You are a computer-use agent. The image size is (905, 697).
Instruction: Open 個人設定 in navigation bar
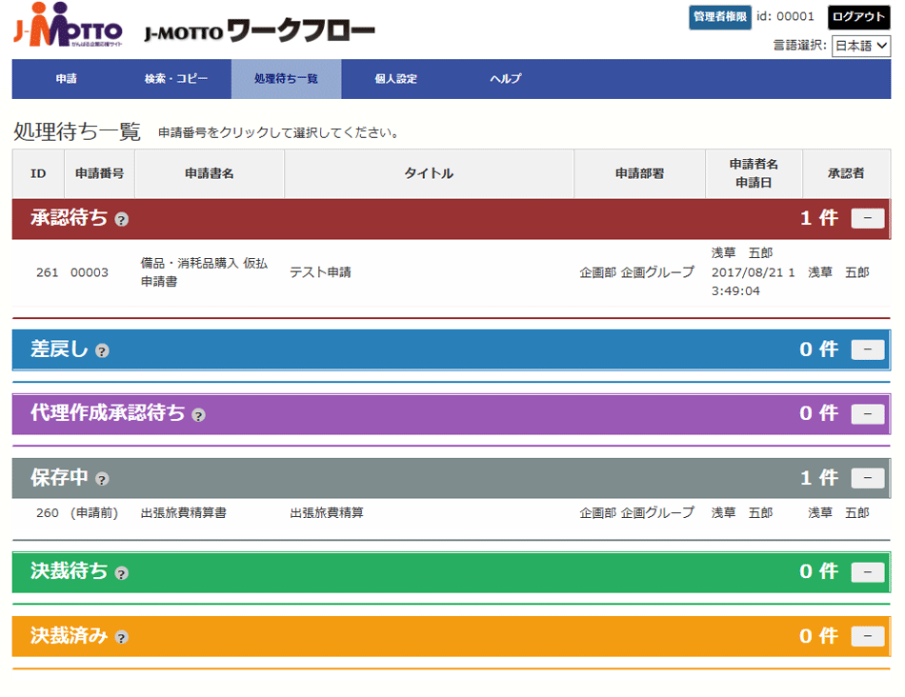(395, 79)
